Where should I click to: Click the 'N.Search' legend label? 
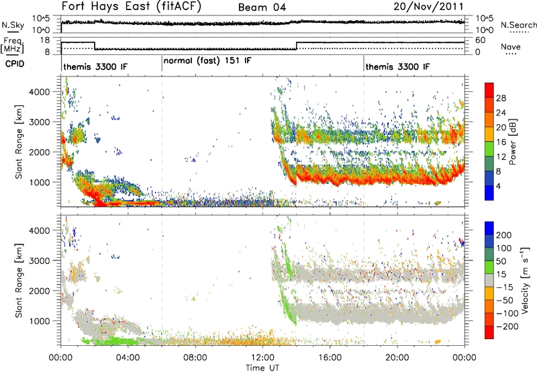pyautogui.click(x=518, y=25)
